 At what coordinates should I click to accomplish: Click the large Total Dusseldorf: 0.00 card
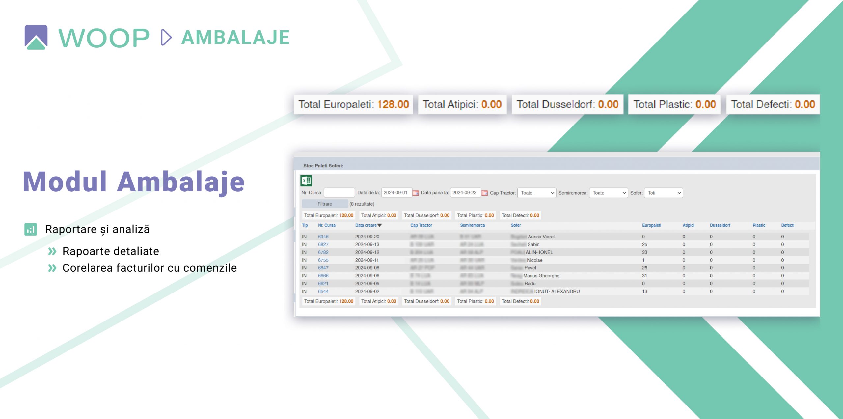click(567, 104)
